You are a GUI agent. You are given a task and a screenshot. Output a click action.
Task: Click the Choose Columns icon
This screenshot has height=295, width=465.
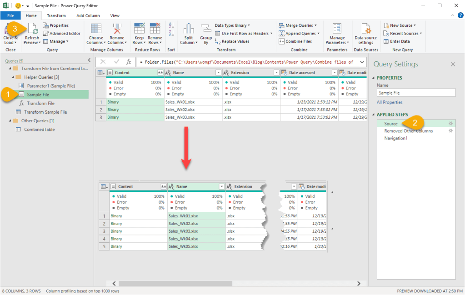pos(96,30)
